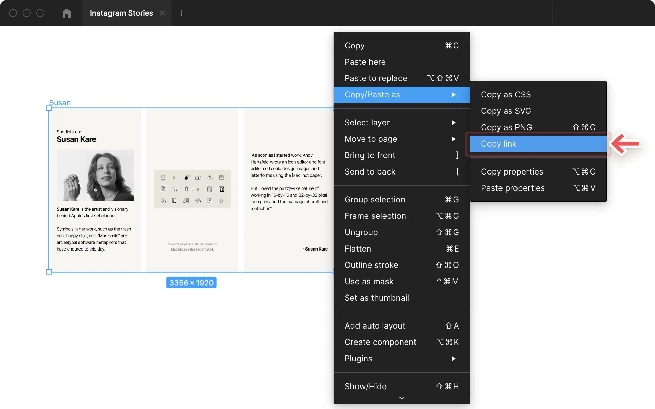Select Copy as CSS

[x=506, y=94]
